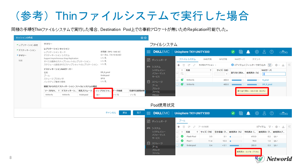The image size is (294, 165).
Task: Open alerts bell in Pools window header
Action: 248,113
